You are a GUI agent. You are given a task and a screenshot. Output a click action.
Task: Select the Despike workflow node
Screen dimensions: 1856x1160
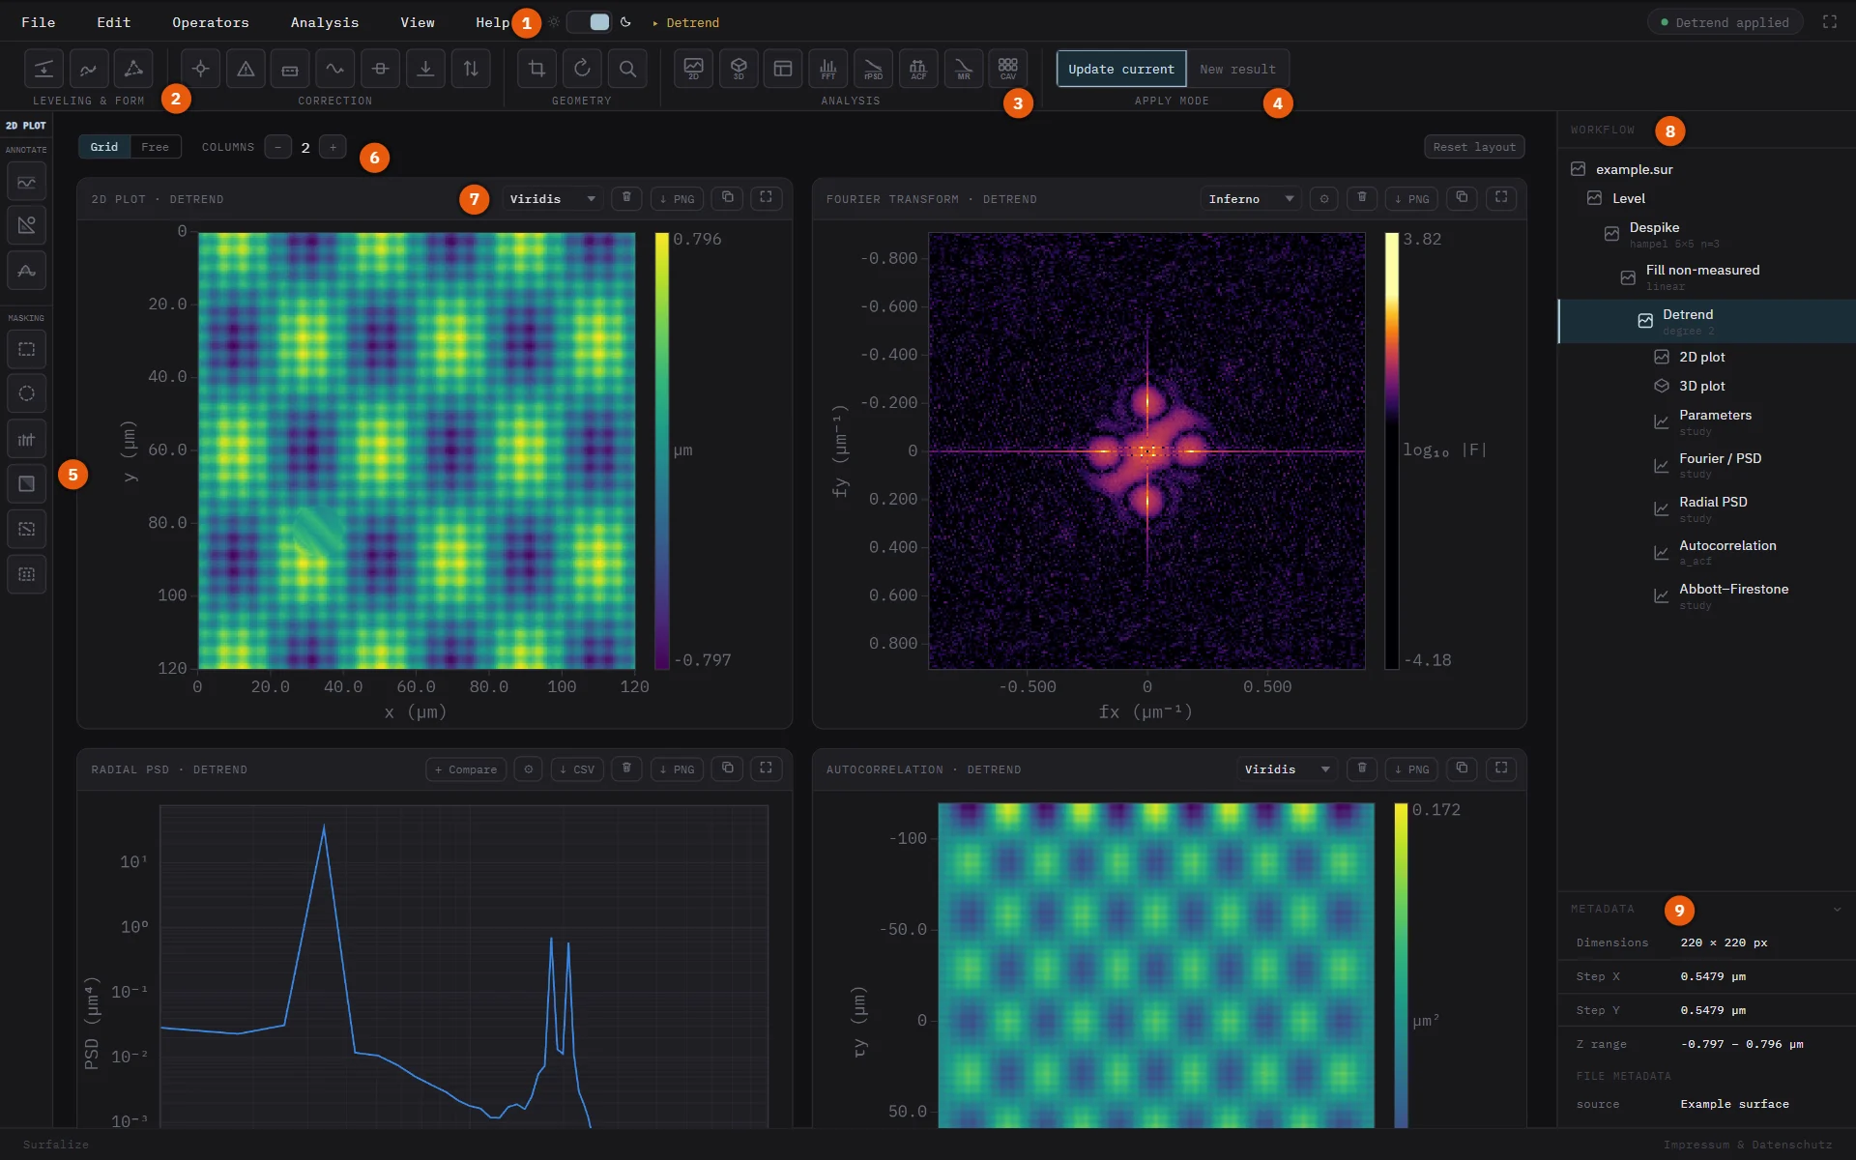[x=1706, y=234]
